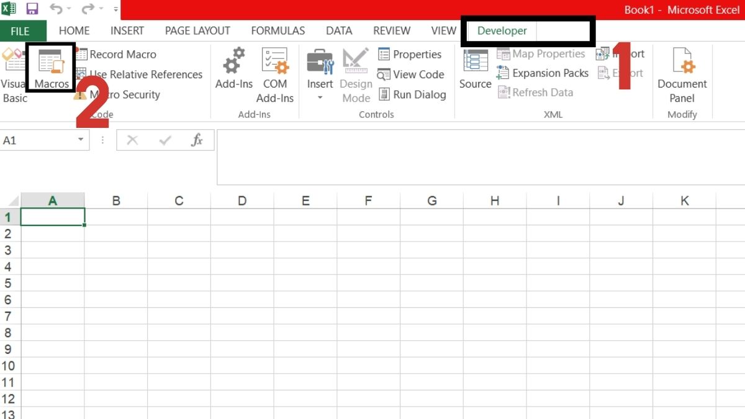The height and width of the screenshot is (419, 745).
Task: Switch to the DATA tab
Action: pyautogui.click(x=339, y=30)
